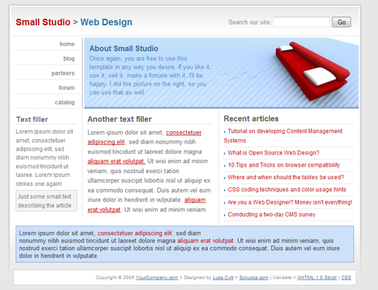Click the Just some small text box
Image resolution: width=378 pixels, height=290 pixels.
click(47, 201)
